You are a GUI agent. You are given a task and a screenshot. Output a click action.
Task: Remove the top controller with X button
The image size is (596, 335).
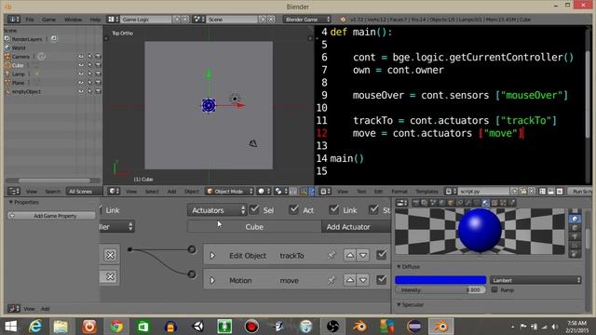click(110, 255)
